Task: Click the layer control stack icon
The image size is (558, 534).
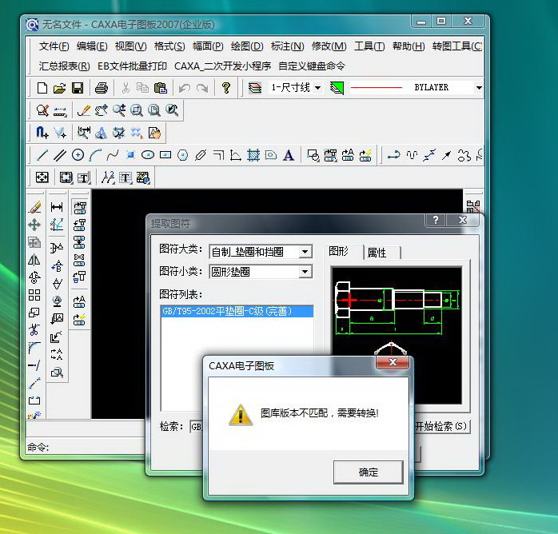Action: [x=255, y=87]
